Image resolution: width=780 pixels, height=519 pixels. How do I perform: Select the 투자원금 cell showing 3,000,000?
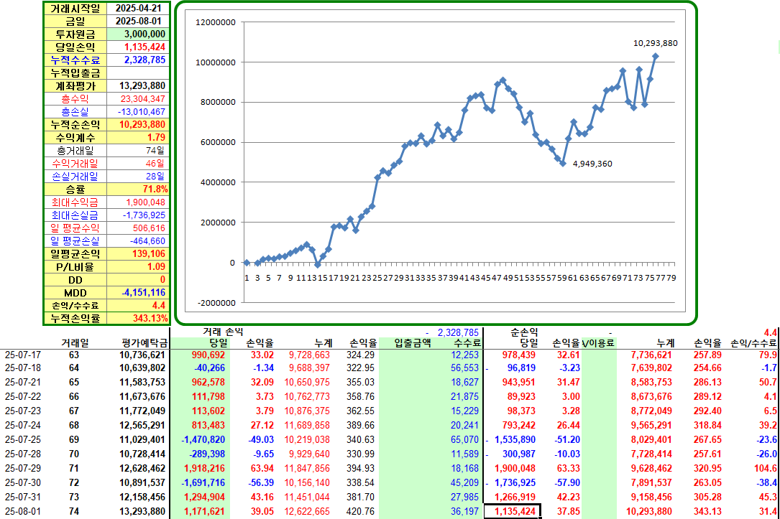(138, 34)
